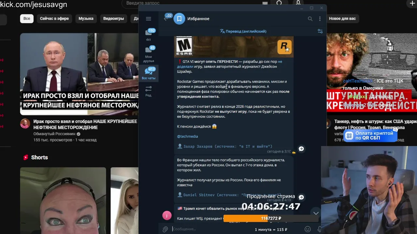Select the Музыка filter chip
The image size is (417, 234).
86,19
